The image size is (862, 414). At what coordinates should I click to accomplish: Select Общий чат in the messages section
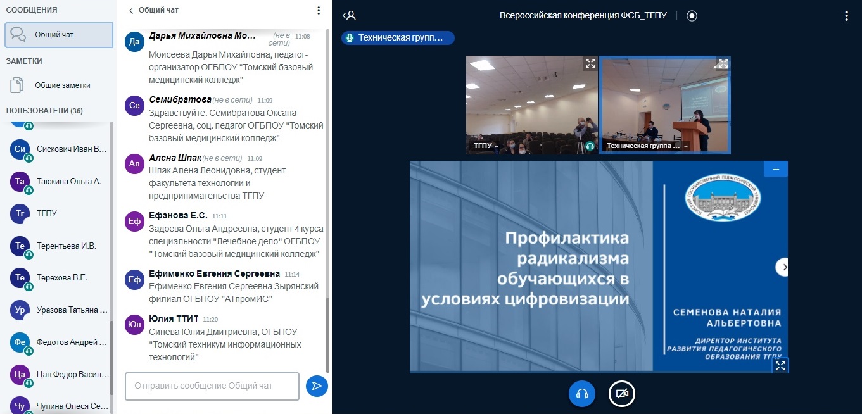(58, 35)
